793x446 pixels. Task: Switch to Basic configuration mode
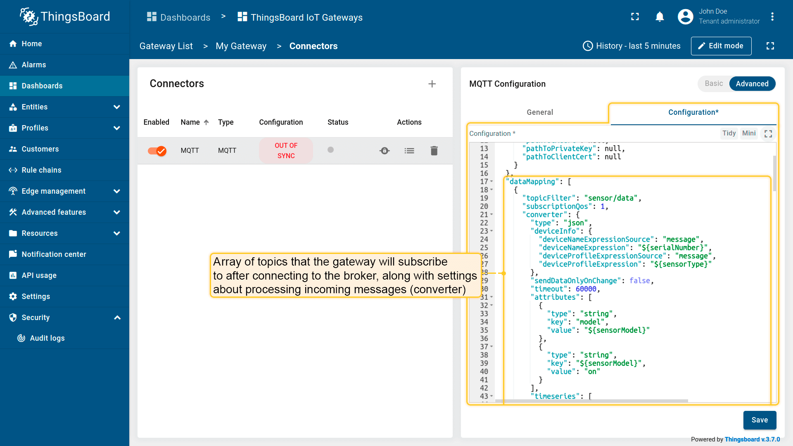coord(714,83)
